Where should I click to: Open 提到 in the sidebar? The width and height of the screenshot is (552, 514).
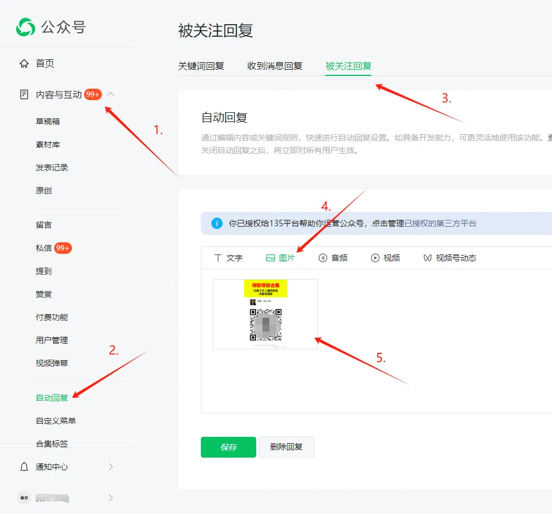[44, 271]
